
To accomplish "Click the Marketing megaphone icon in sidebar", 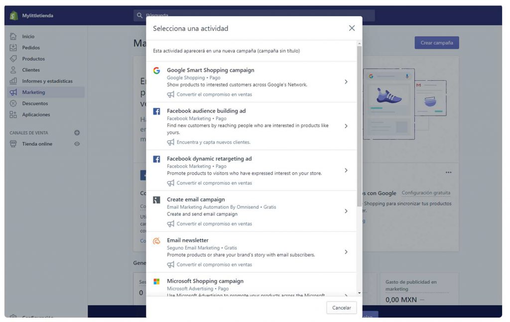I will click(x=13, y=92).
